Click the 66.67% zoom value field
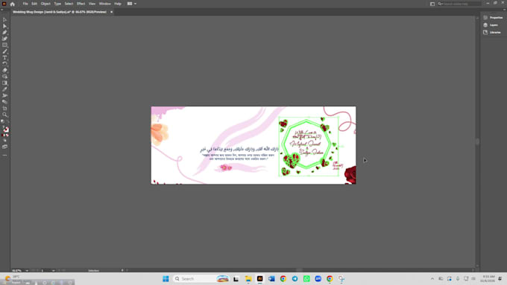The width and height of the screenshot is (507, 285). (x=17, y=270)
